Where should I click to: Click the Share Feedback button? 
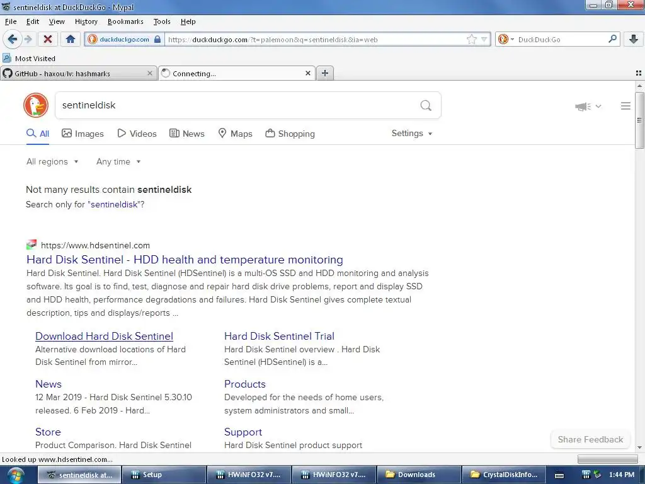click(590, 439)
